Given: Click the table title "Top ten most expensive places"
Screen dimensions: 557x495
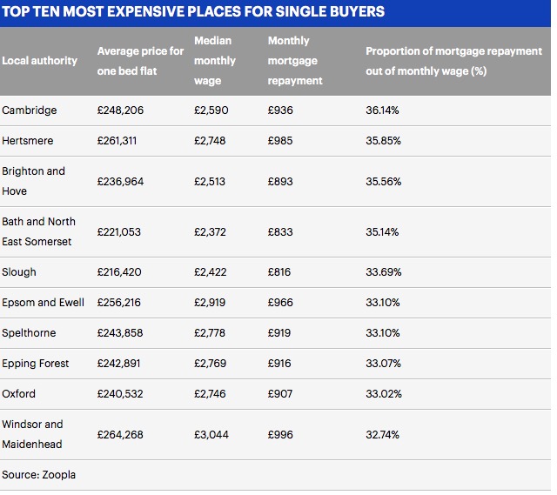Looking at the screenshot, I should click(193, 12).
